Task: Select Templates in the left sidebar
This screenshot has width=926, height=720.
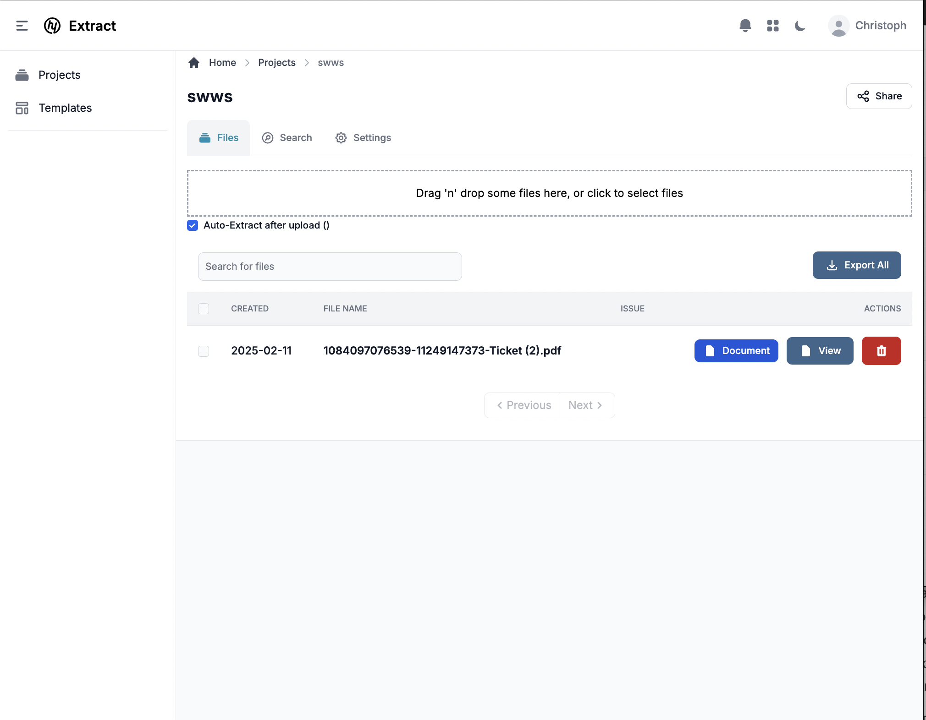Action: pyautogui.click(x=65, y=108)
